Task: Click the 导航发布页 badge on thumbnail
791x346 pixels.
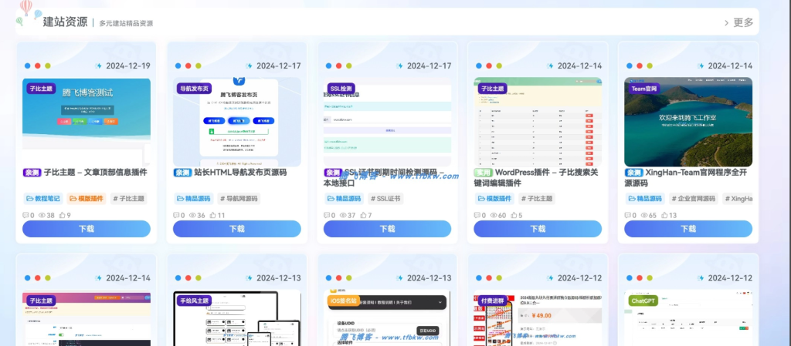Action: (x=194, y=89)
